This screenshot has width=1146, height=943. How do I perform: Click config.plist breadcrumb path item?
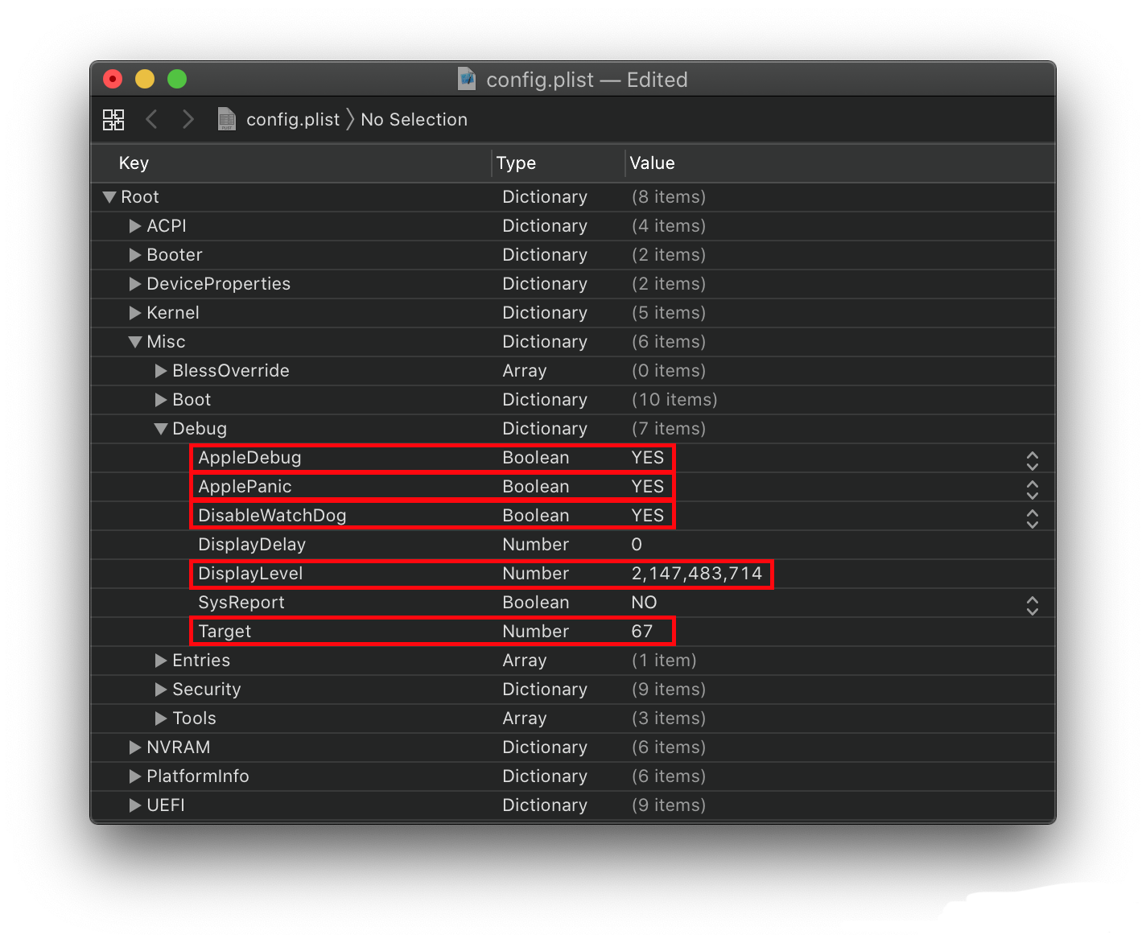(x=293, y=120)
